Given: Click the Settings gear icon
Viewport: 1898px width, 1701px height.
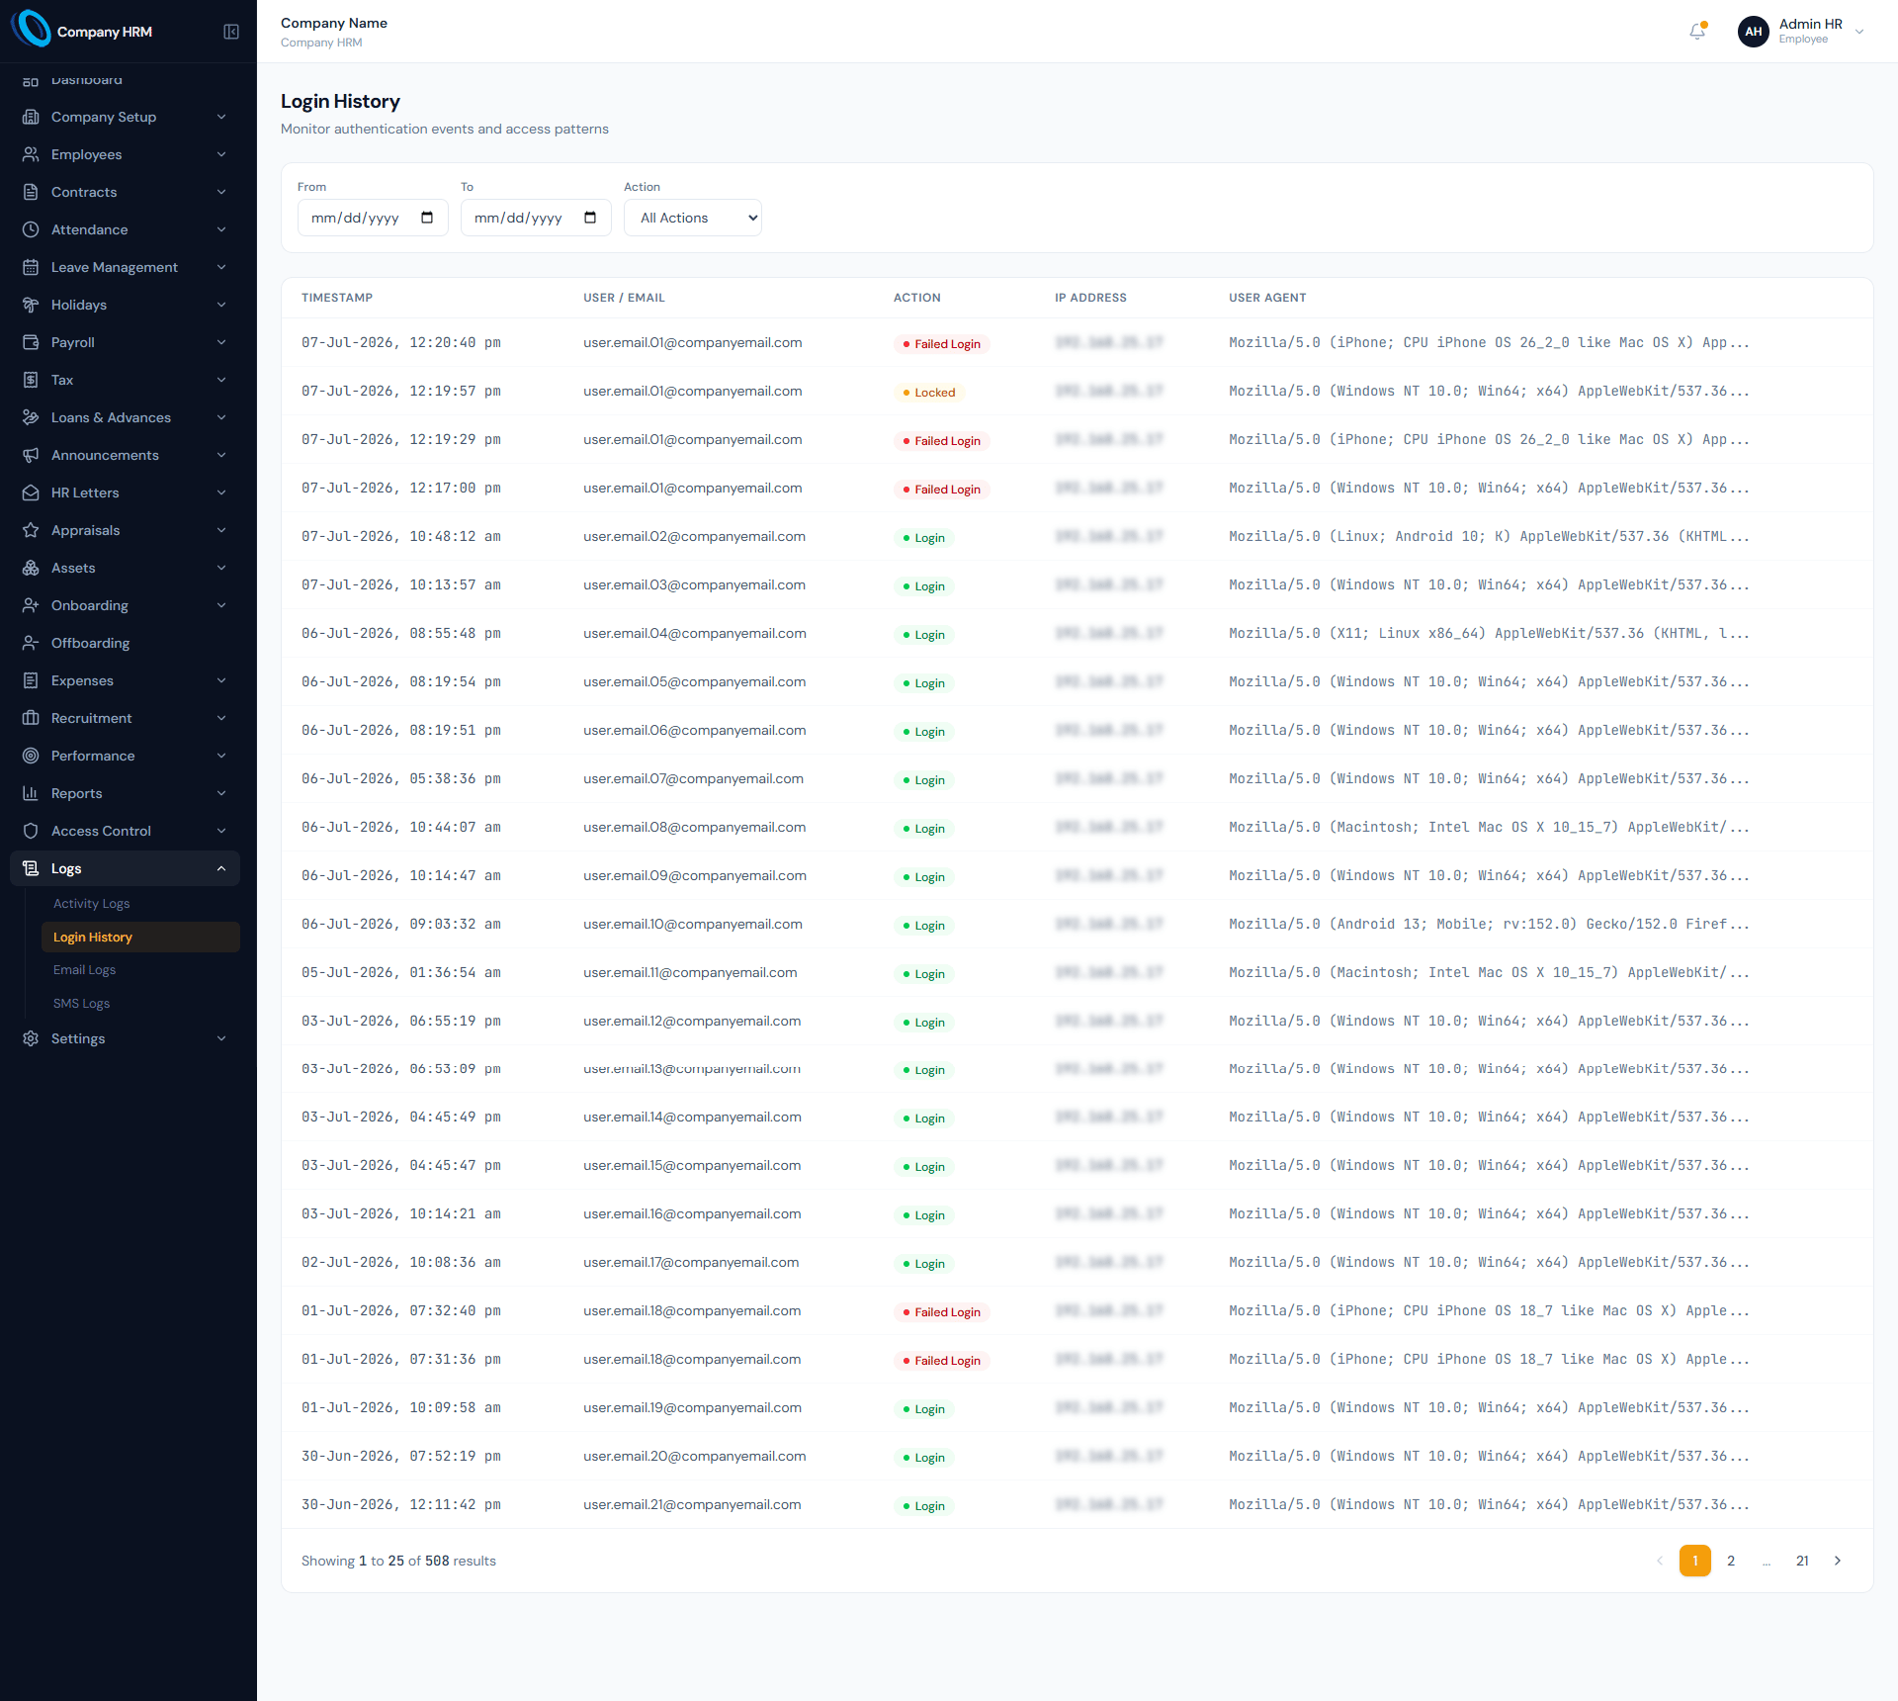Looking at the screenshot, I should [31, 1038].
